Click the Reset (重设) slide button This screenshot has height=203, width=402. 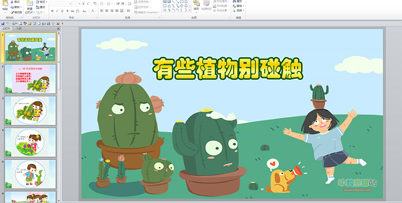coord(41,7)
